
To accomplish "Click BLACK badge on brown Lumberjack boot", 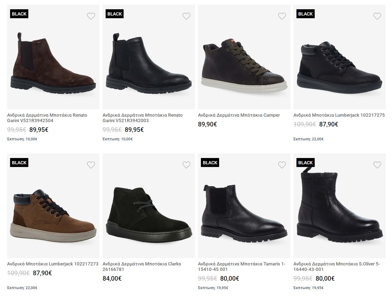I will point(19,163).
